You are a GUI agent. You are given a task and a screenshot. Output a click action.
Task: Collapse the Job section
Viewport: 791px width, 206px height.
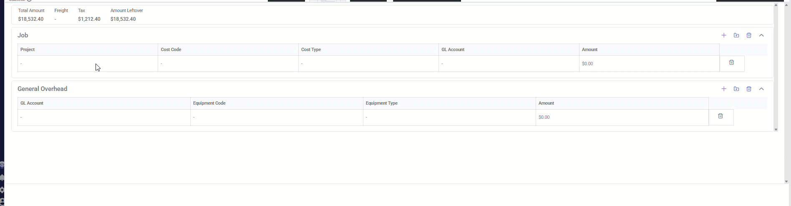pos(761,35)
